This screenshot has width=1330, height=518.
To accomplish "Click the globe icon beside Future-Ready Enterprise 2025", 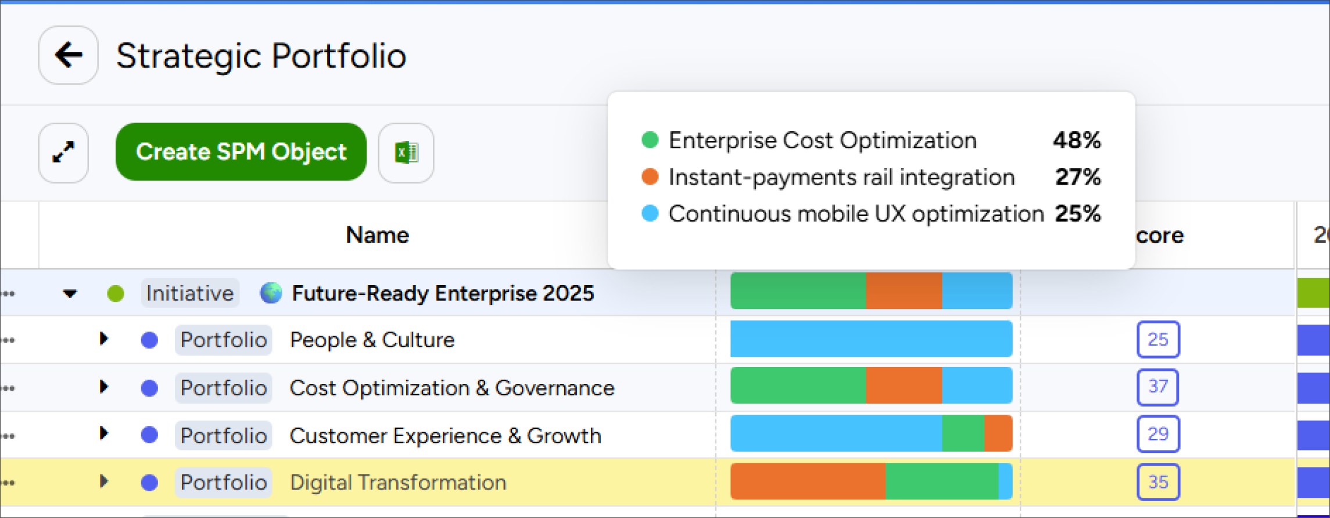I will [x=271, y=293].
